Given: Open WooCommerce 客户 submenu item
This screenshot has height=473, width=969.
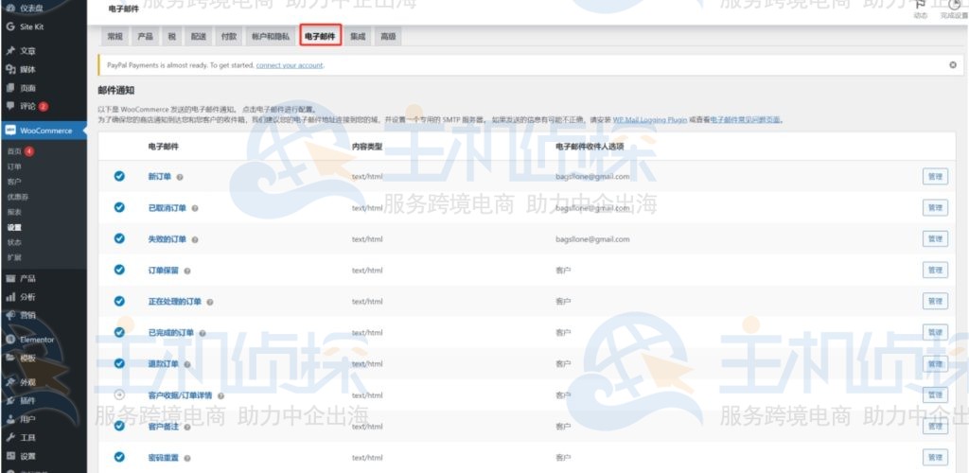Looking at the screenshot, I should click(x=13, y=182).
